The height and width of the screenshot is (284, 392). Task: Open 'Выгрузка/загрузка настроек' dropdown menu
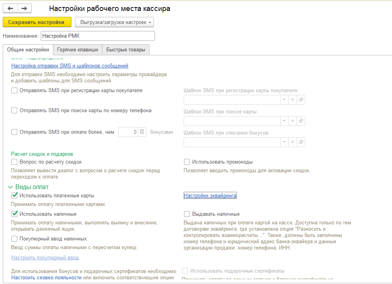(114, 22)
